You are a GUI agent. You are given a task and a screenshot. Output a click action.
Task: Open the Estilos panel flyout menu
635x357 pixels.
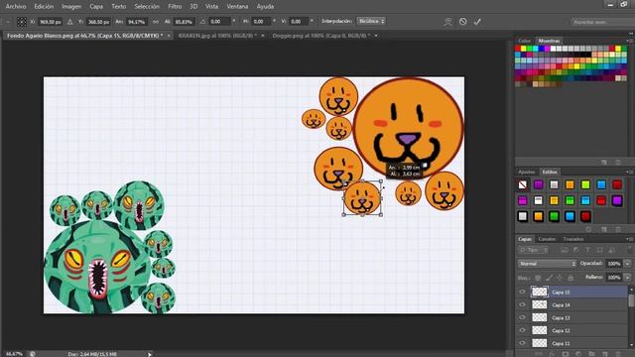tap(629, 172)
